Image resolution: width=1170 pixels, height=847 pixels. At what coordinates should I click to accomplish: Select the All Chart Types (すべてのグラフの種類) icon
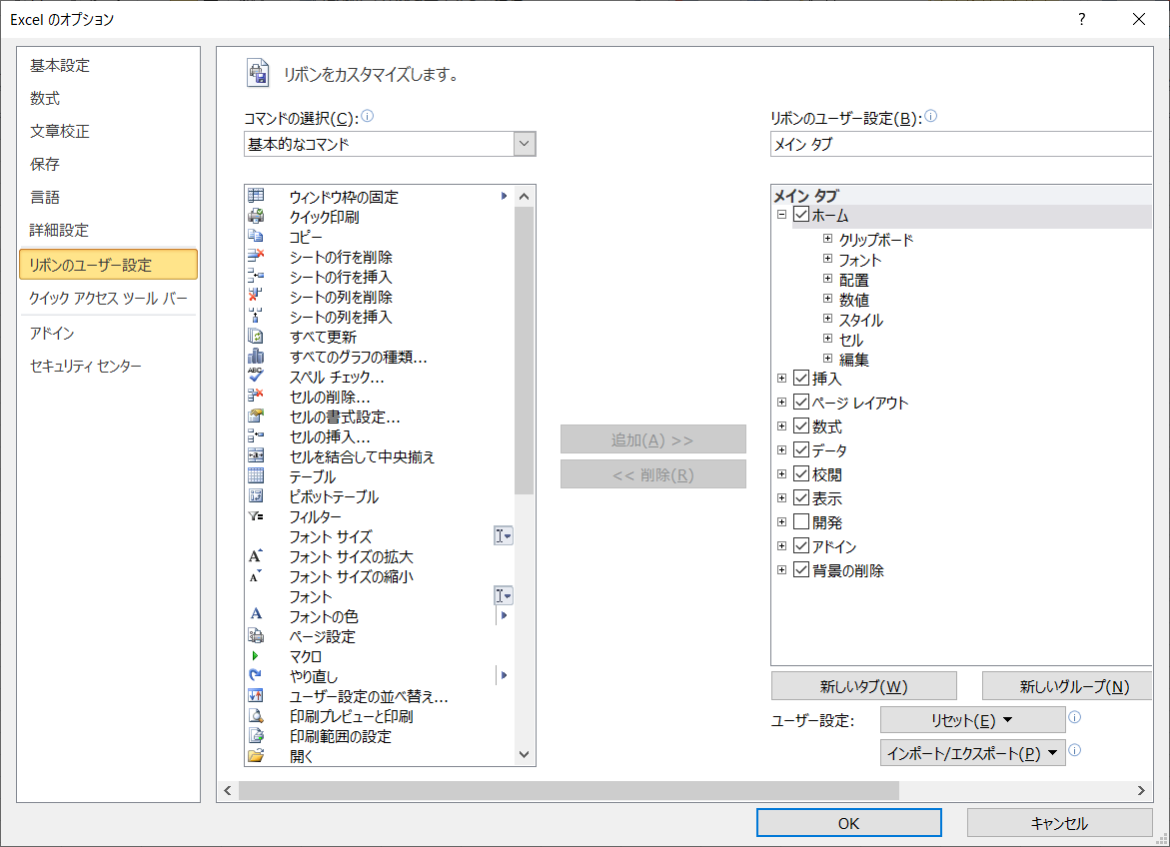(x=256, y=357)
